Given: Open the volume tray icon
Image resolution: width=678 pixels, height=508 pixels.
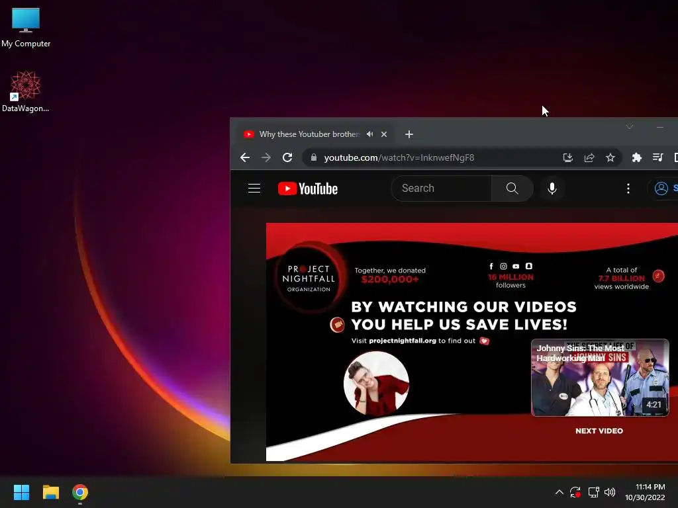Looking at the screenshot, I should coord(610,492).
